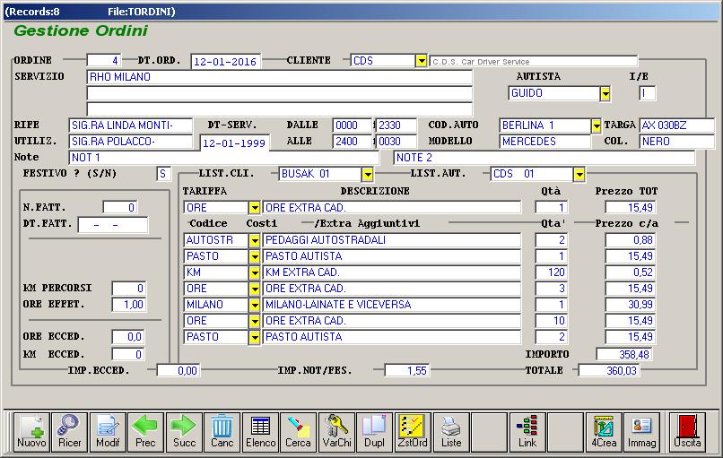The height and width of the screenshot is (458, 723).
Task: Expand the LIST.CLI. BUSAK 01 dropdown
Action: (x=368, y=174)
